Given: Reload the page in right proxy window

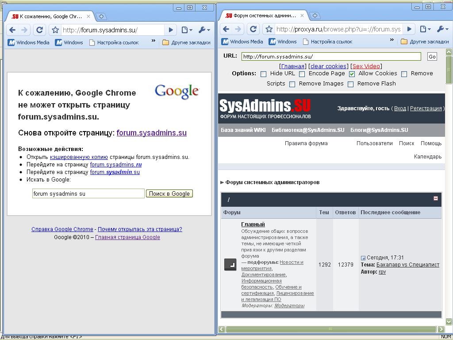Looking at the screenshot, I should [x=253, y=29].
